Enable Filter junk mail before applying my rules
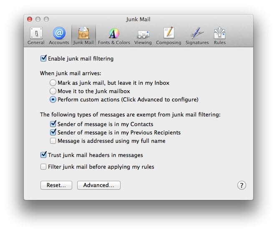The height and width of the screenshot is (233, 277). pos(43,167)
